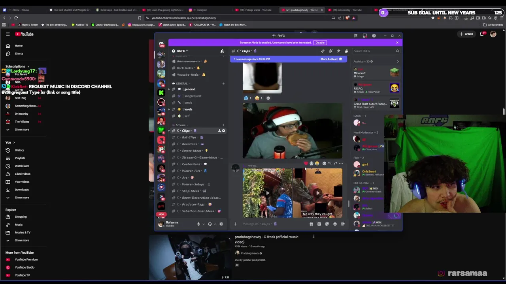Click create invite icon on Clips channel
The image size is (506, 284).
click(219, 131)
